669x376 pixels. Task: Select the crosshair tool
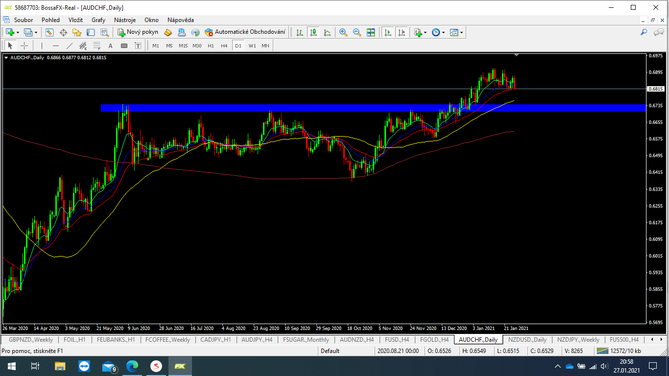point(24,46)
